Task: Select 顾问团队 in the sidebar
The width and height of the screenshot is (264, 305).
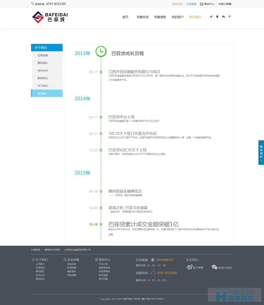Action: [x=47, y=63]
